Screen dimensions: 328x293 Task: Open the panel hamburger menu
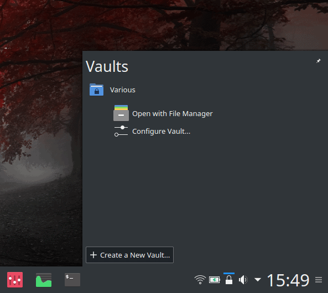[319, 280]
